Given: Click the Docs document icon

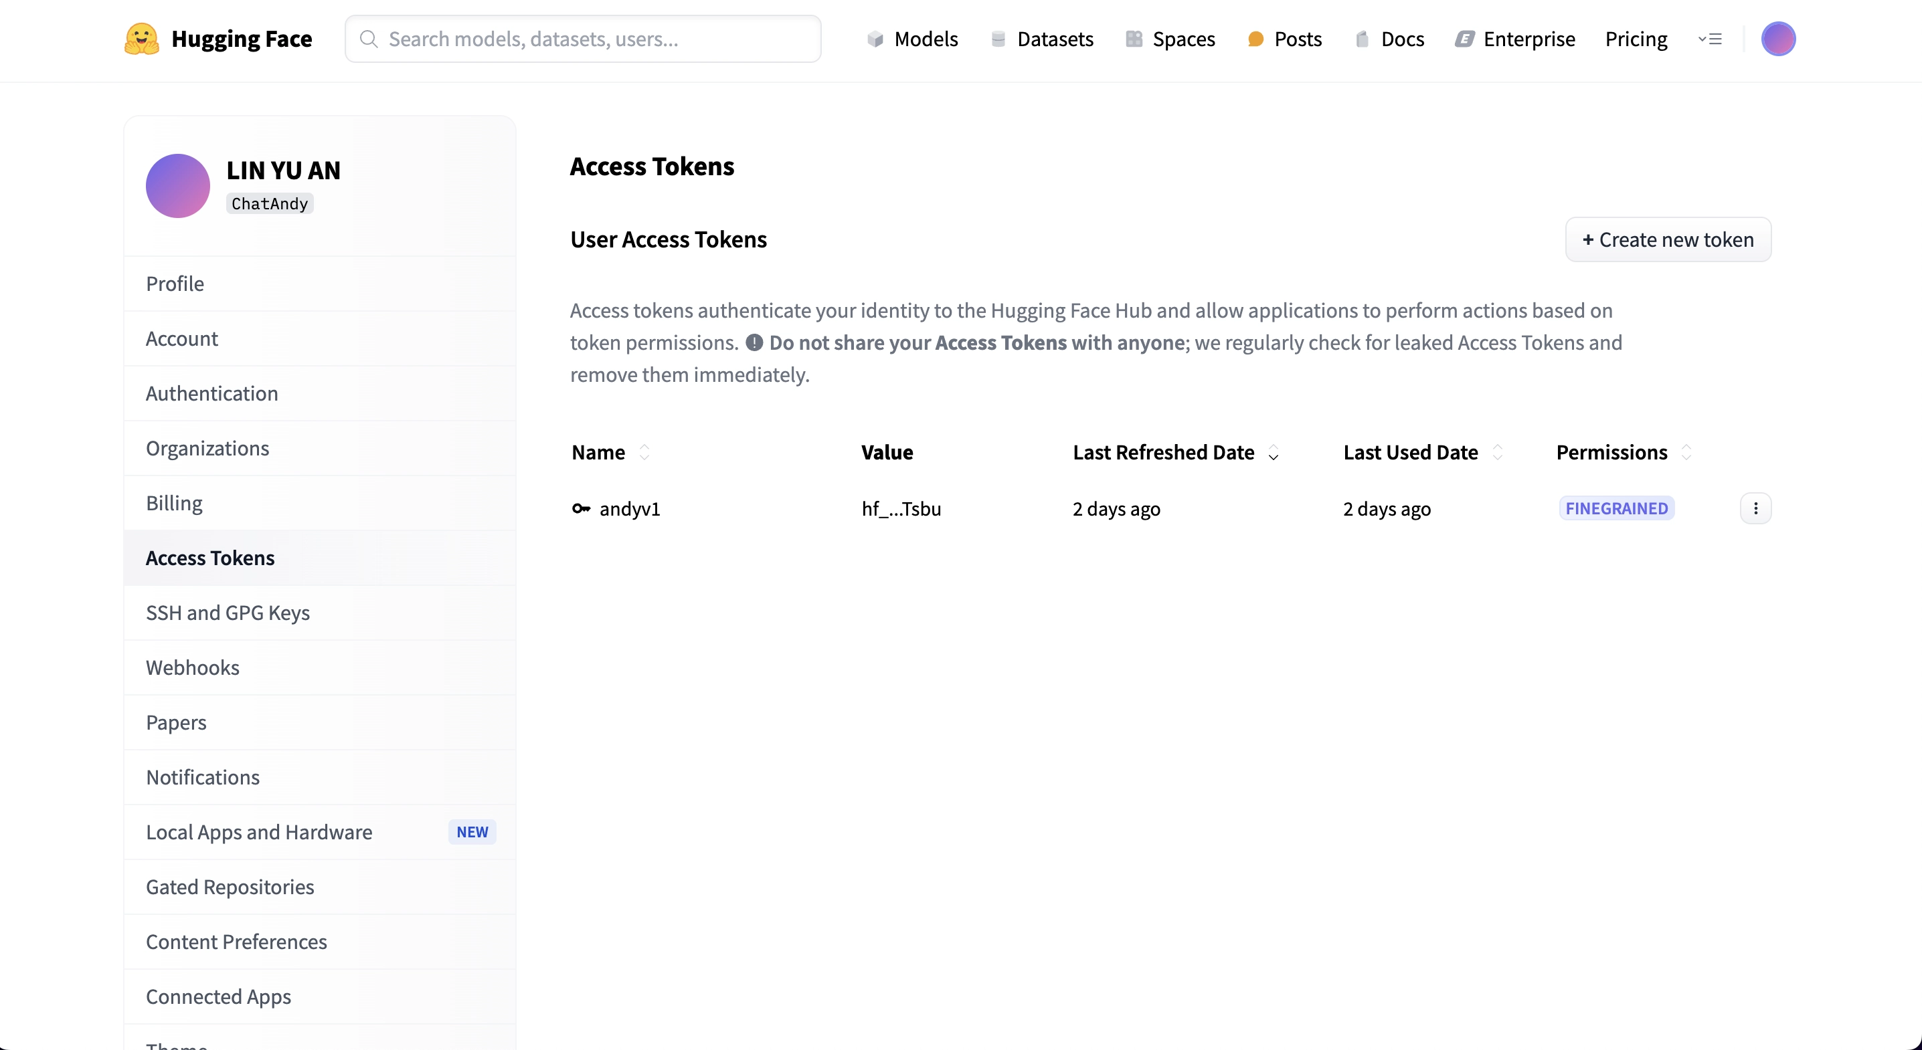Looking at the screenshot, I should [1363, 39].
